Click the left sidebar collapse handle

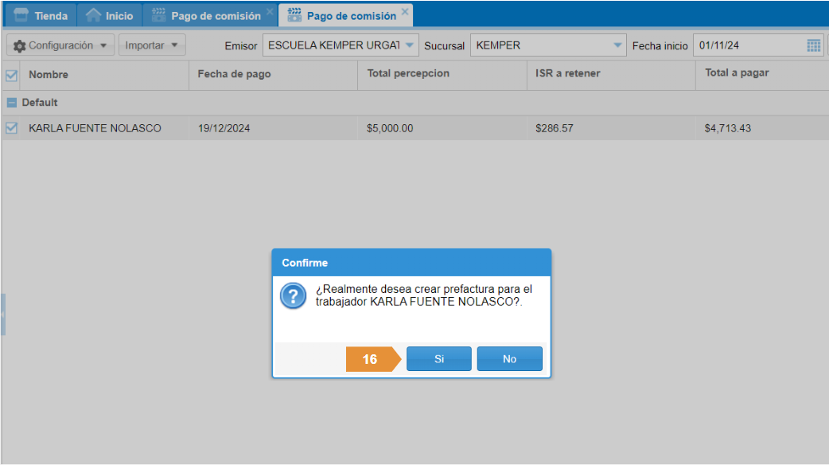click(x=2, y=314)
